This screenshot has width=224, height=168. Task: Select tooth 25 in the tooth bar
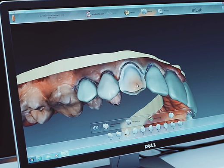[x=180, y=124]
